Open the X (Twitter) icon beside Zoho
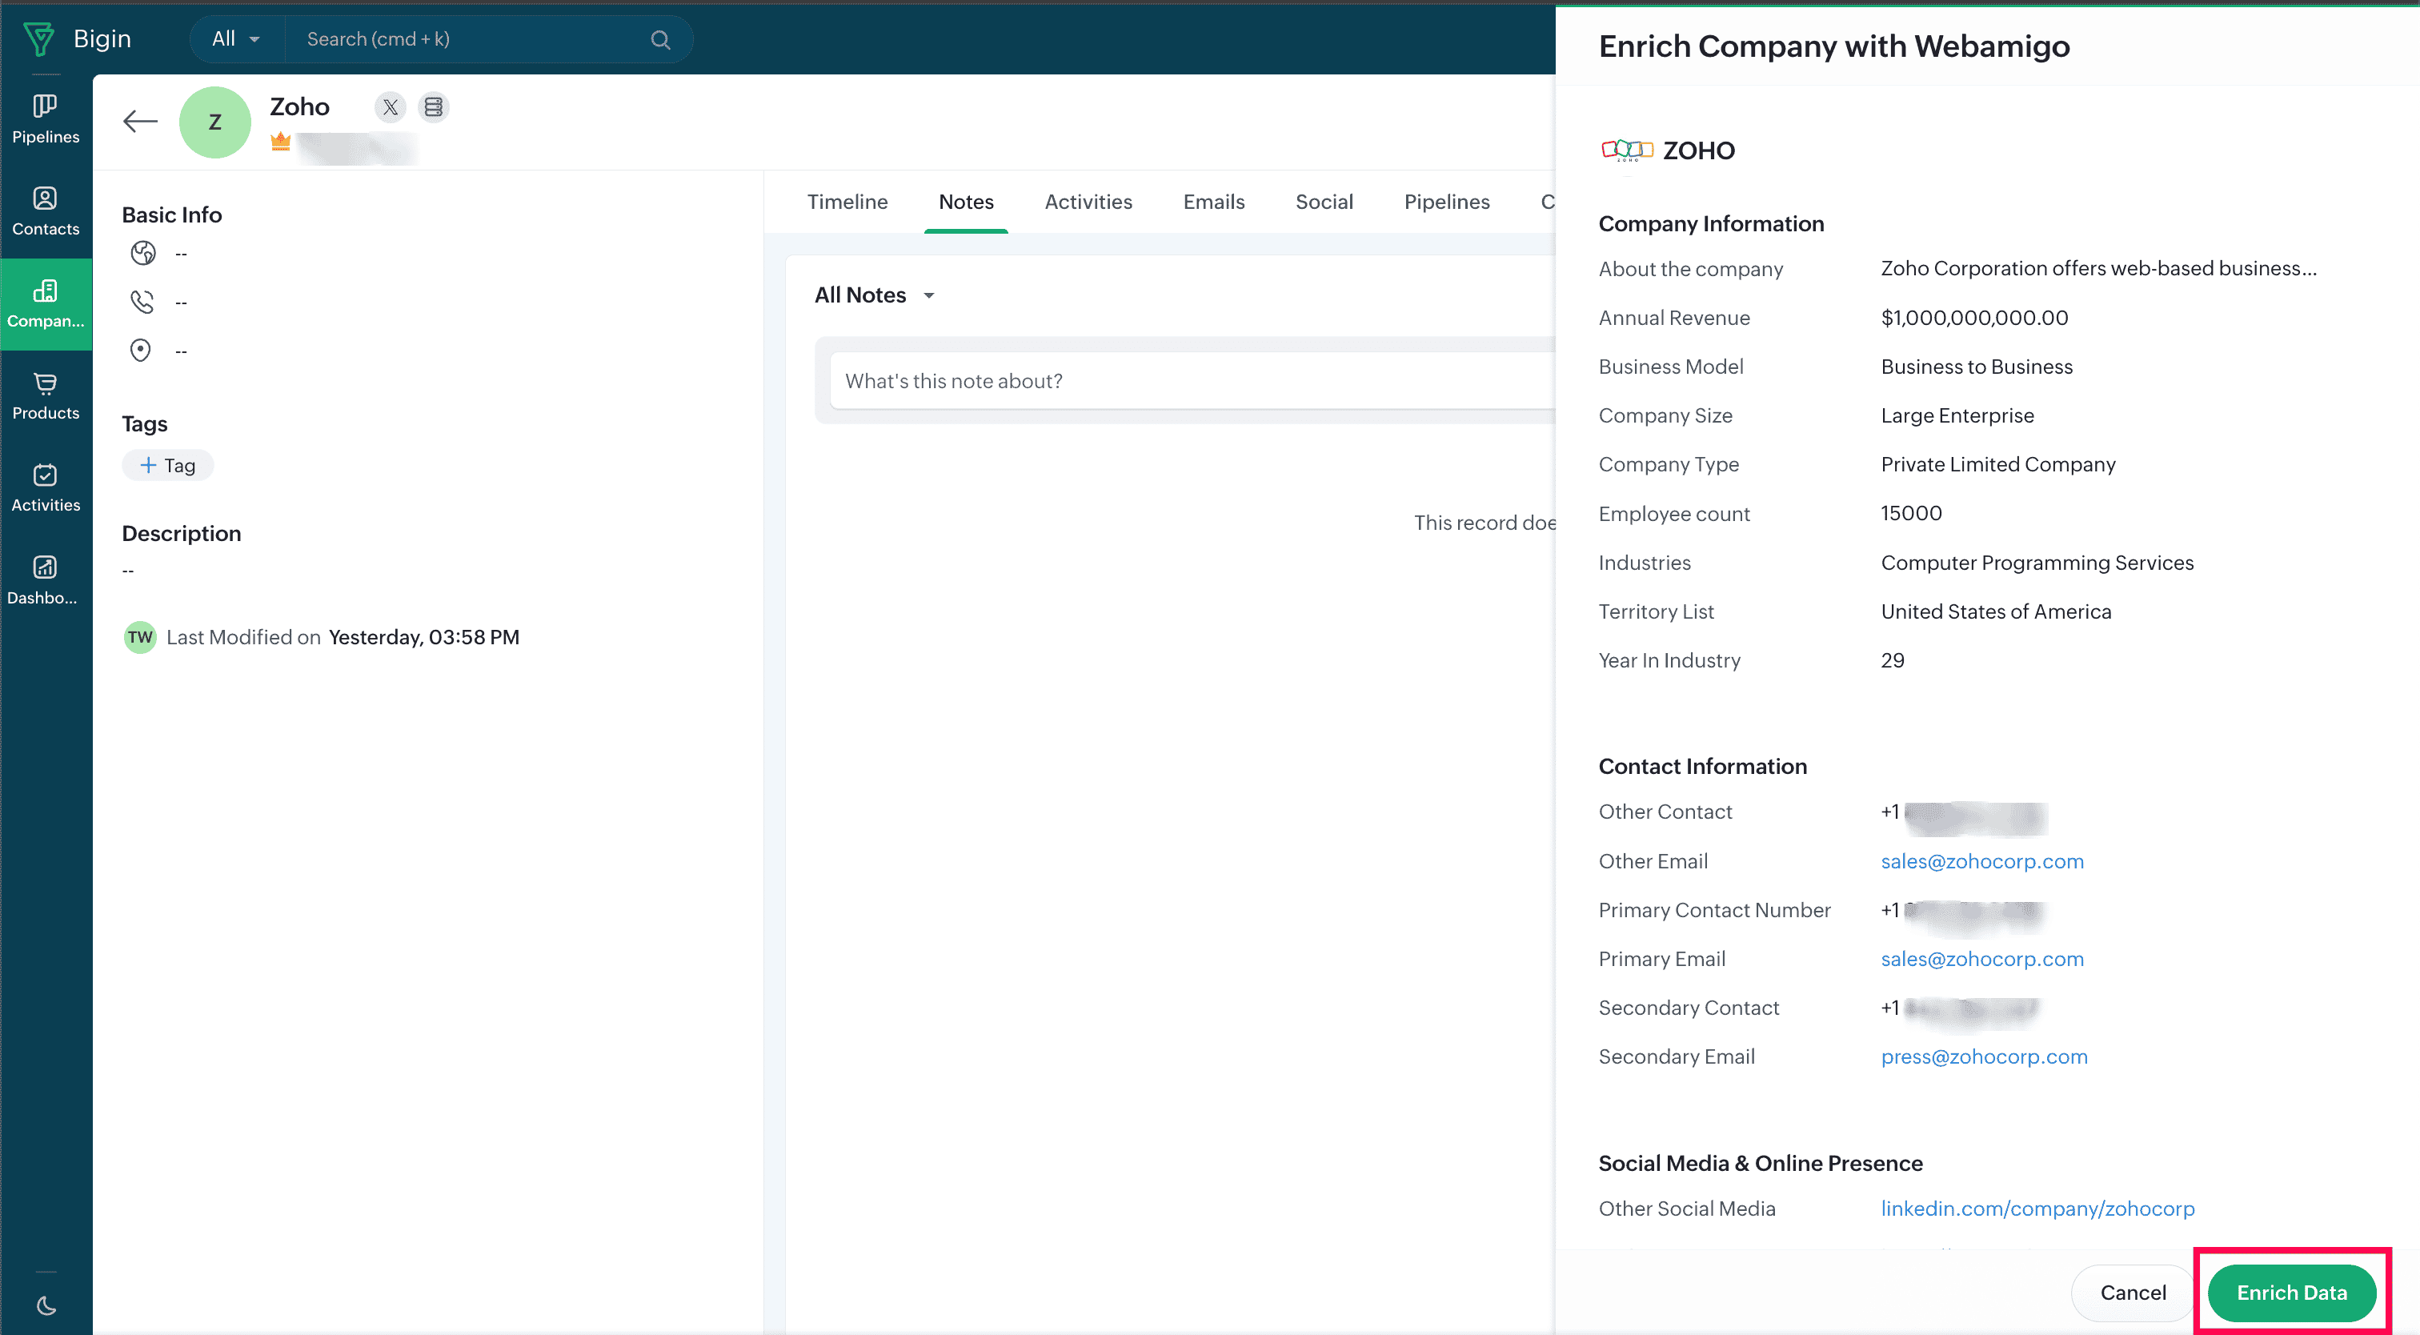 click(390, 107)
